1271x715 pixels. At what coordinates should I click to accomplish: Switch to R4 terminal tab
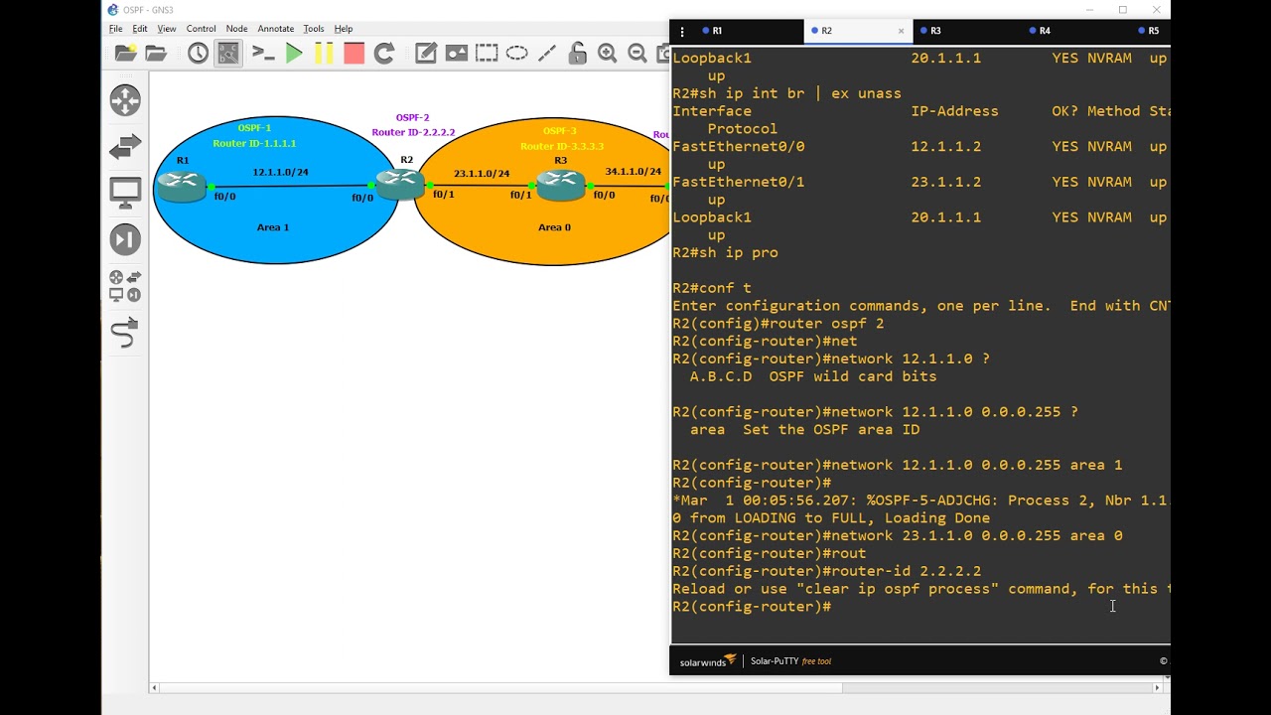(x=1077, y=31)
